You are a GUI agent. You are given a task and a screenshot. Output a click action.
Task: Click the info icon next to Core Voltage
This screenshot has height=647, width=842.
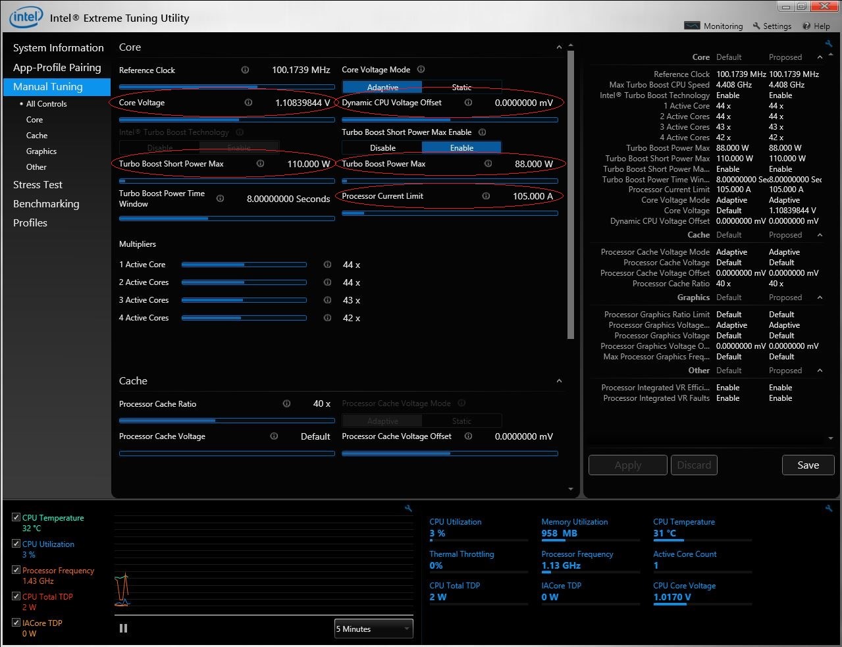tap(248, 103)
